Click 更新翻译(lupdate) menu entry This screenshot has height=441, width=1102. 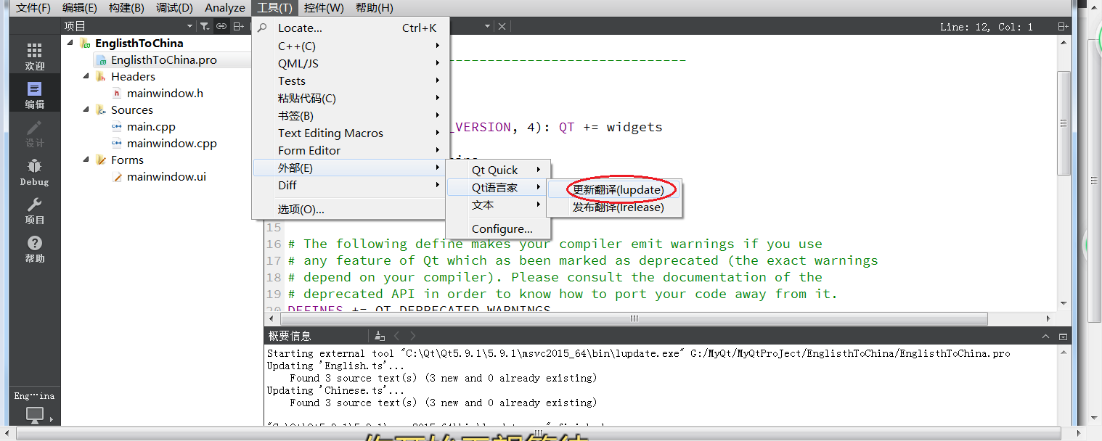coord(619,189)
